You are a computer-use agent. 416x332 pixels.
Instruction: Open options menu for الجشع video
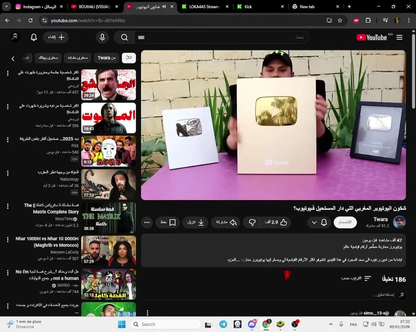coord(8,73)
